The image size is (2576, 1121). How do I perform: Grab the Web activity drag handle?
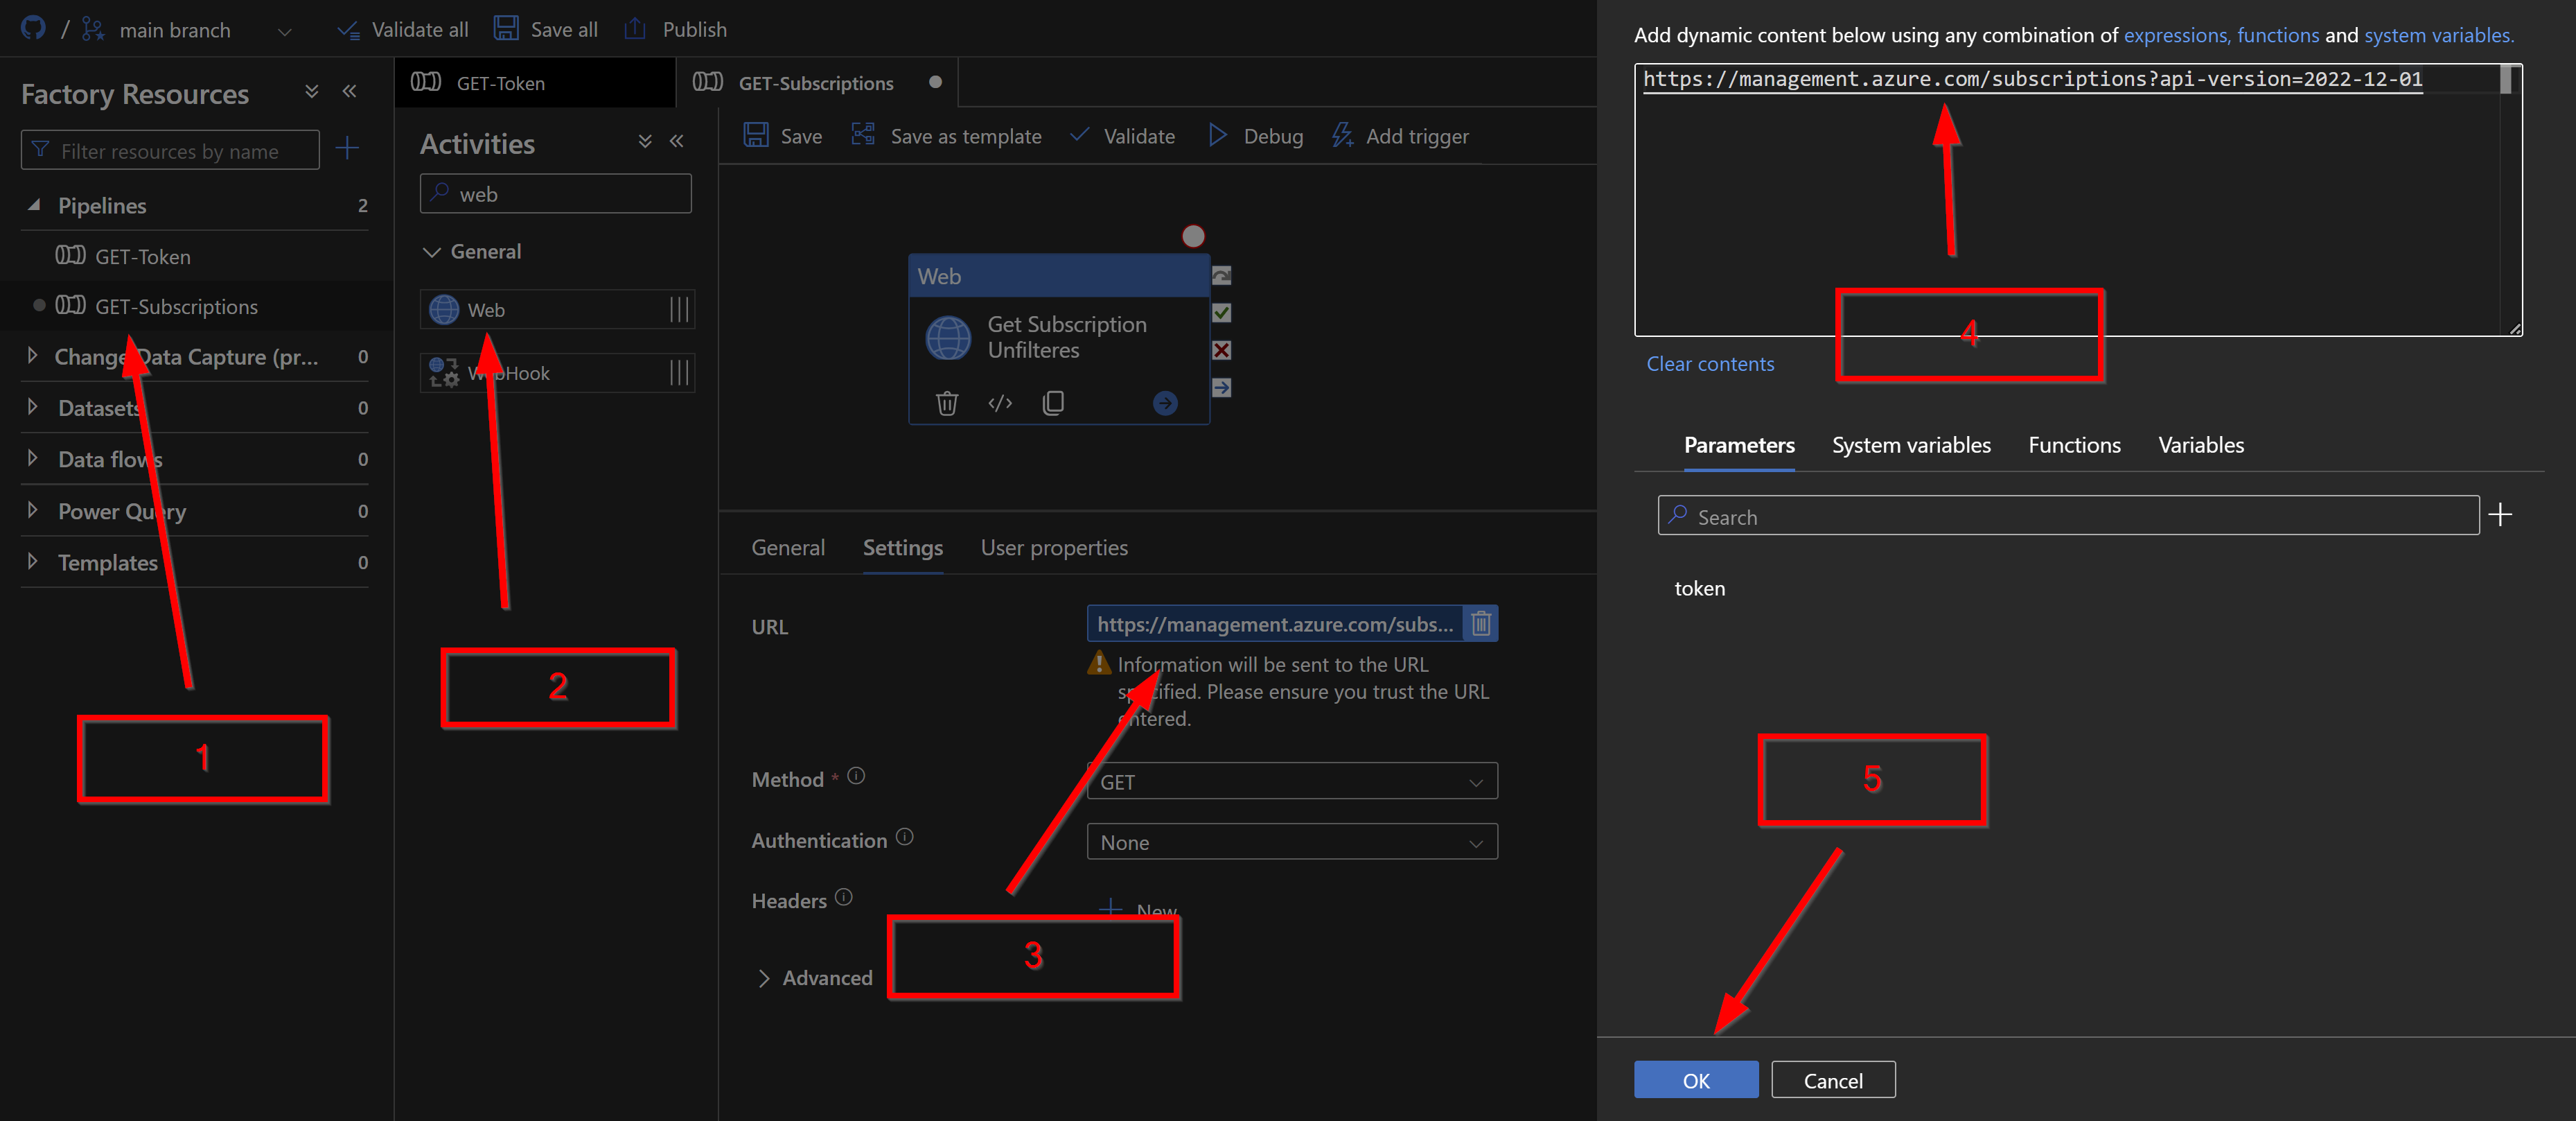click(679, 309)
